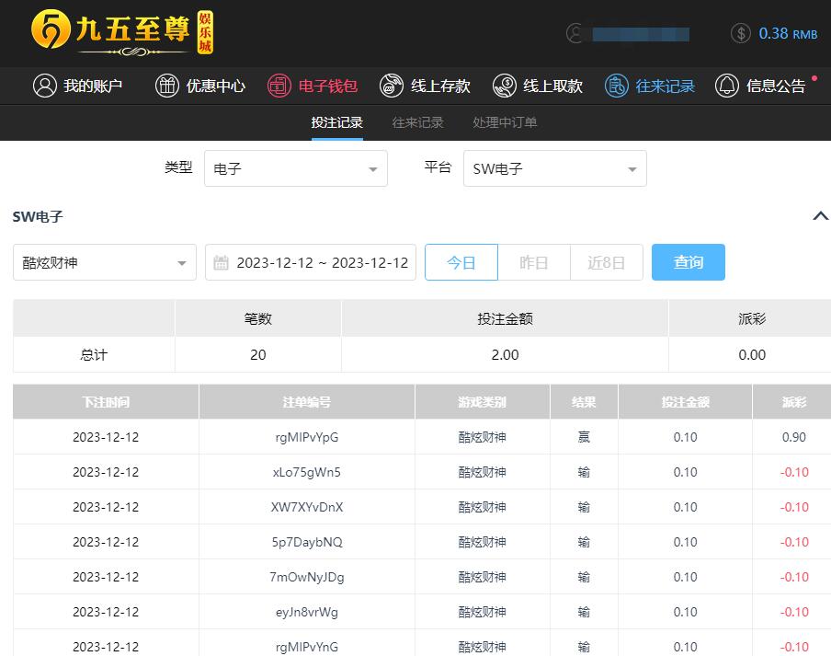Click bet ID eyJn8vrWg
Viewport: 831px width, 656px height.
tap(307, 613)
